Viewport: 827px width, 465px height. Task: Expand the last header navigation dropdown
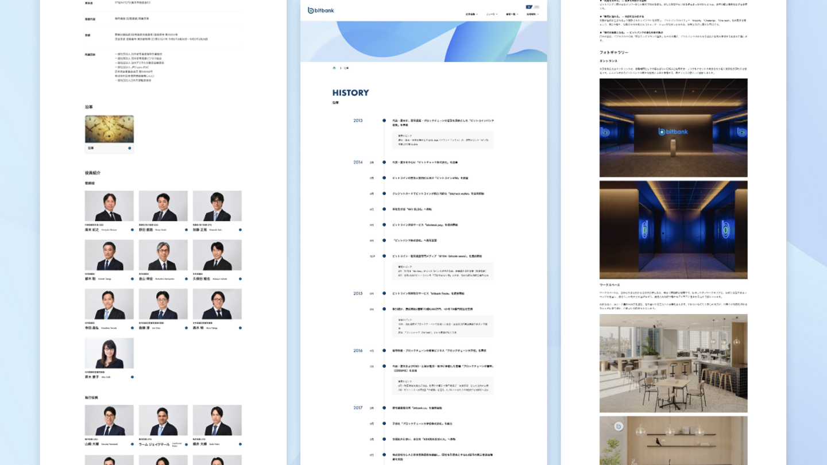(x=532, y=14)
